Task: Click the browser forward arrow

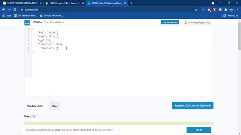Action: pyautogui.click(x=9, y=10)
